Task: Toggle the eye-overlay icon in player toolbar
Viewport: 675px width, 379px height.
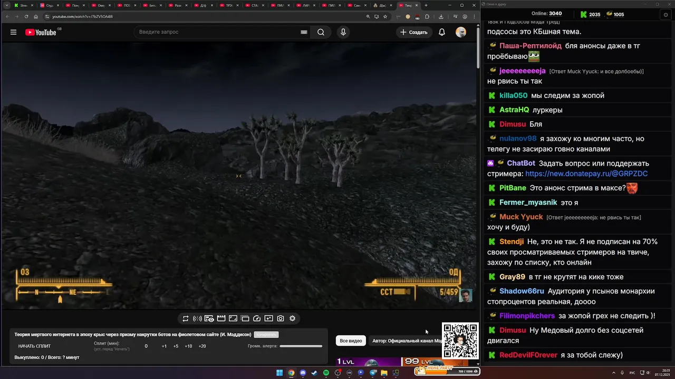Action: point(209,318)
